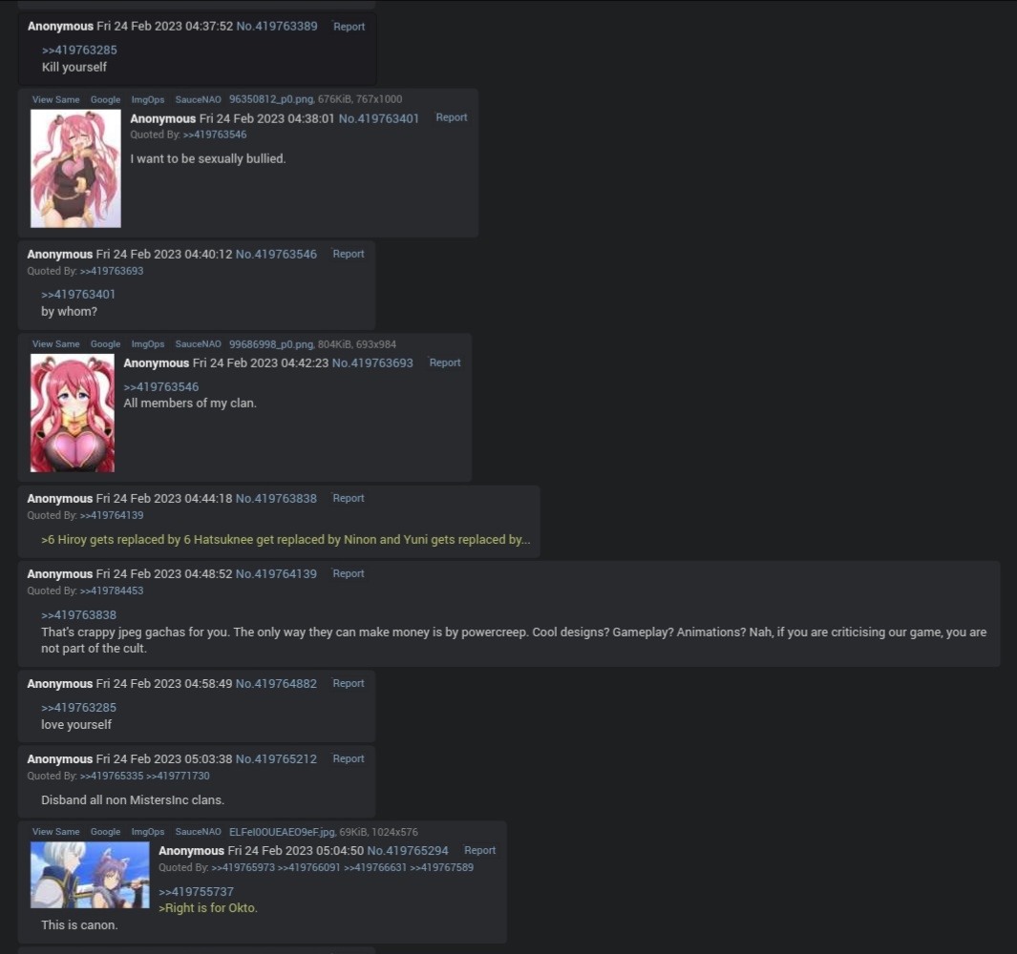
Task: Open quoted-by link >>419771730
Action: (178, 776)
